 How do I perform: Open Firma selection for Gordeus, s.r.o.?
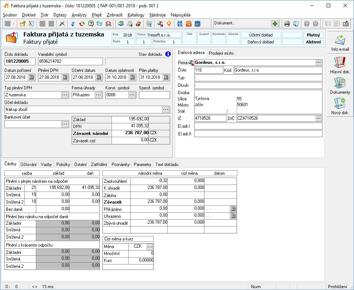click(x=319, y=62)
